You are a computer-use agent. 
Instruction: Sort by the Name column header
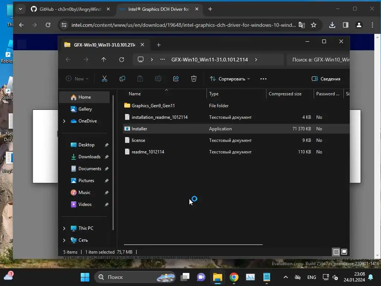pos(135,93)
